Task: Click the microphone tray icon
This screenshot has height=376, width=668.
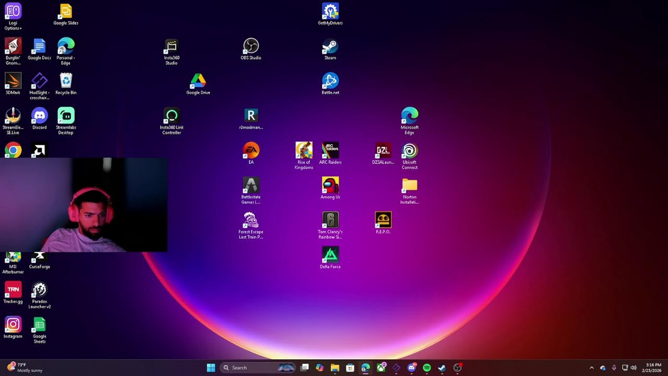Action: [614, 368]
